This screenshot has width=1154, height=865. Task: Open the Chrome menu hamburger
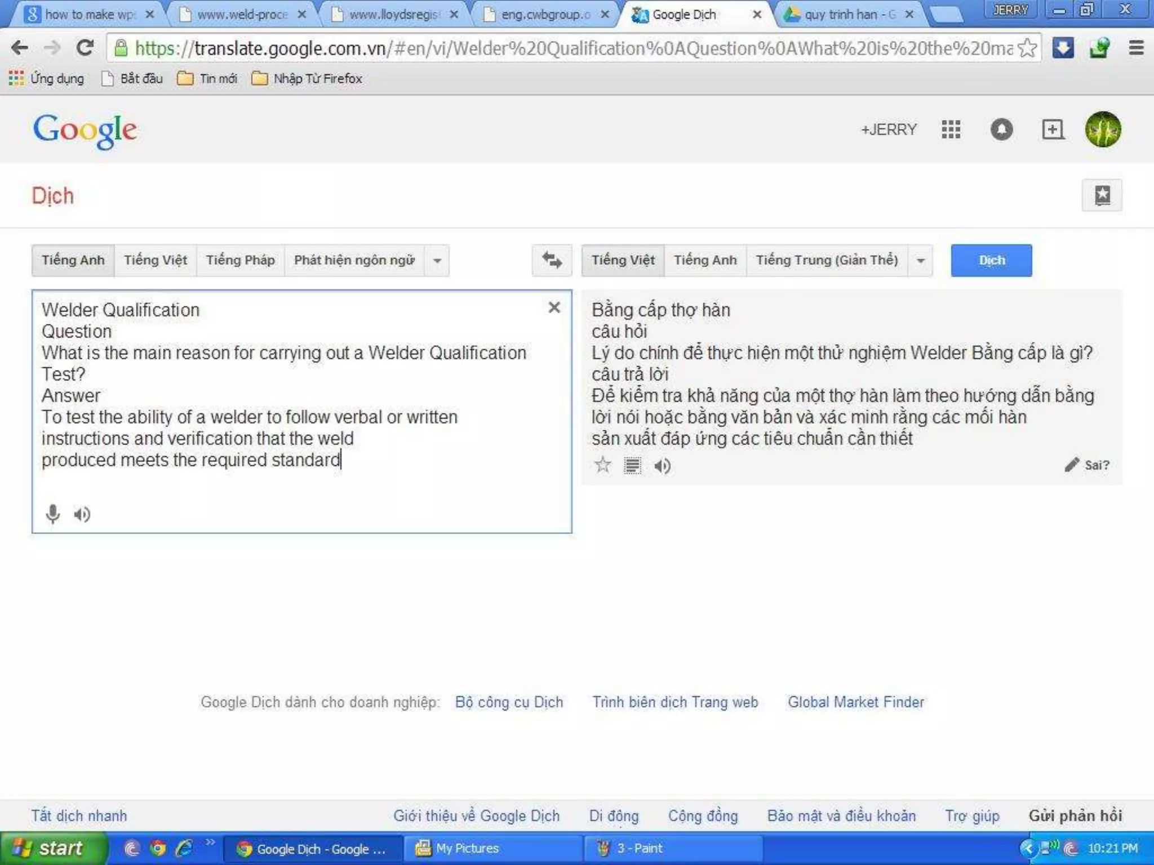coord(1136,48)
